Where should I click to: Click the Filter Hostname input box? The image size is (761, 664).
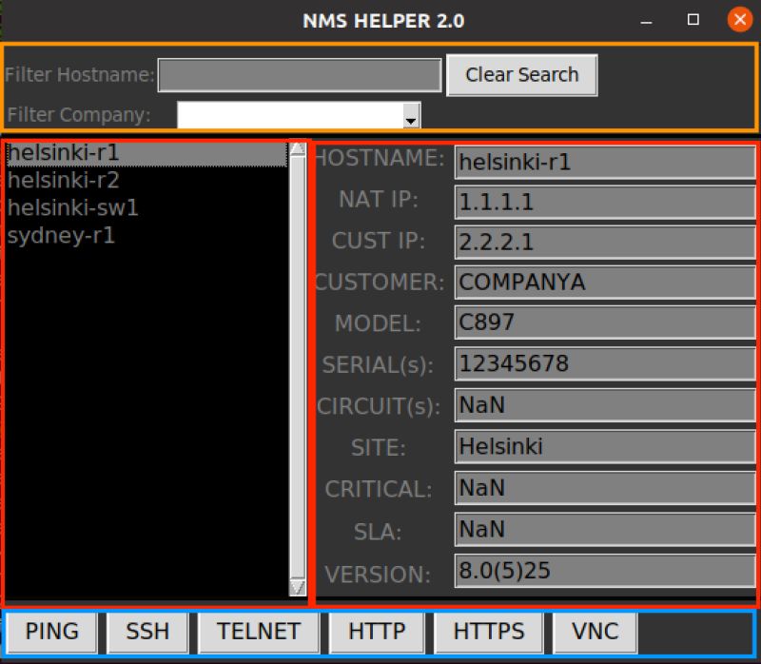point(300,74)
